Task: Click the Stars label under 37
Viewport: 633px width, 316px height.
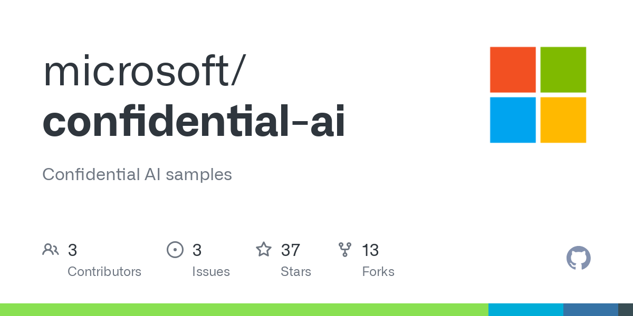Action: point(296,272)
